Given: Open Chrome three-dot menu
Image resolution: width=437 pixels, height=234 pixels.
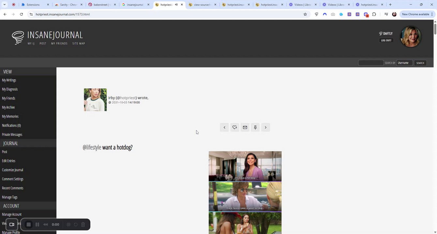Looking at the screenshot, I should 432,14.
